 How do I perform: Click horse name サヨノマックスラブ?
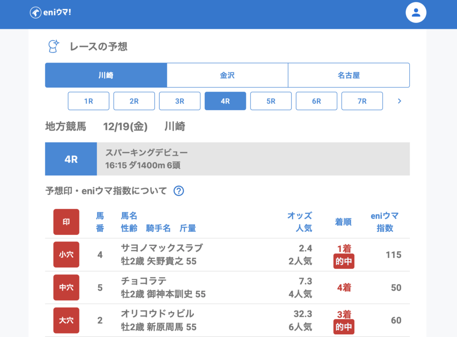tap(162, 248)
